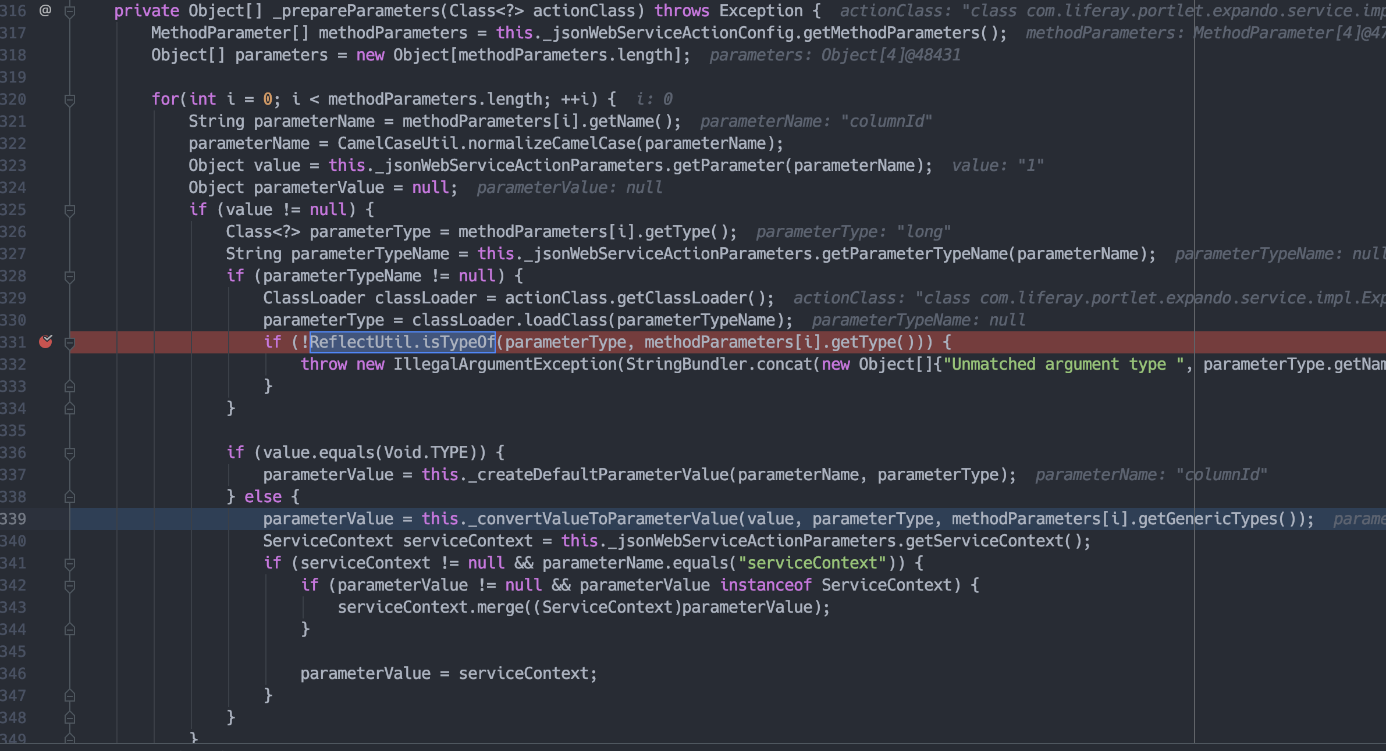Click the fold end marker on line 333
Viewport: 1386px width, 751px height.
[x=70, y=387]
